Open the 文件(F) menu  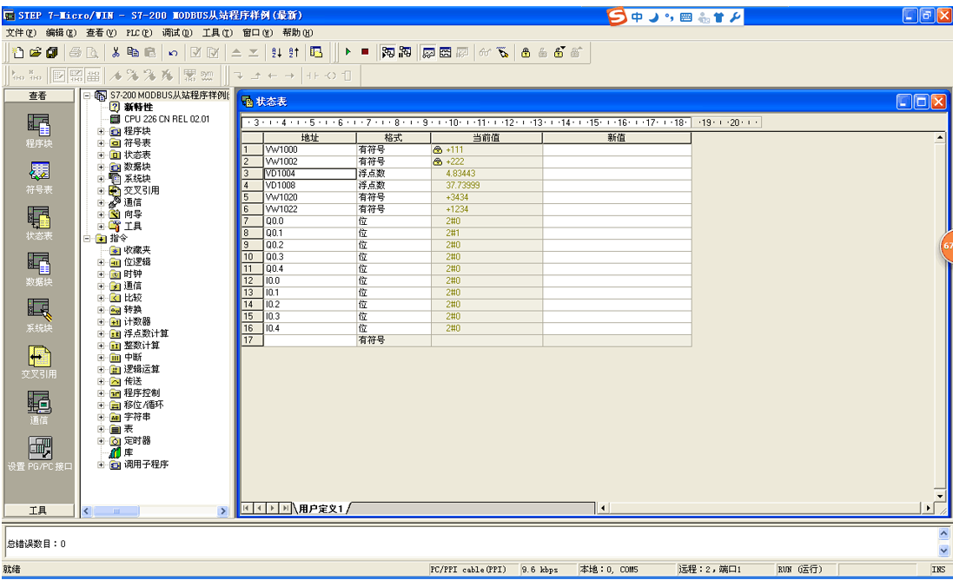[21, 33]
